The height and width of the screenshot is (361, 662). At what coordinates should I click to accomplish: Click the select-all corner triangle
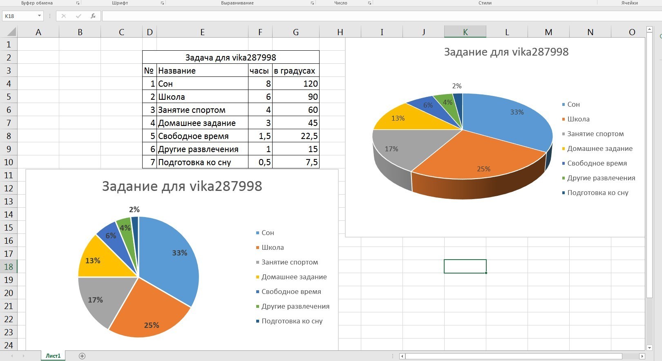tap(11, 32)
